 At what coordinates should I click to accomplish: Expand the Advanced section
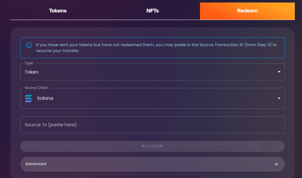click(153, 164)
